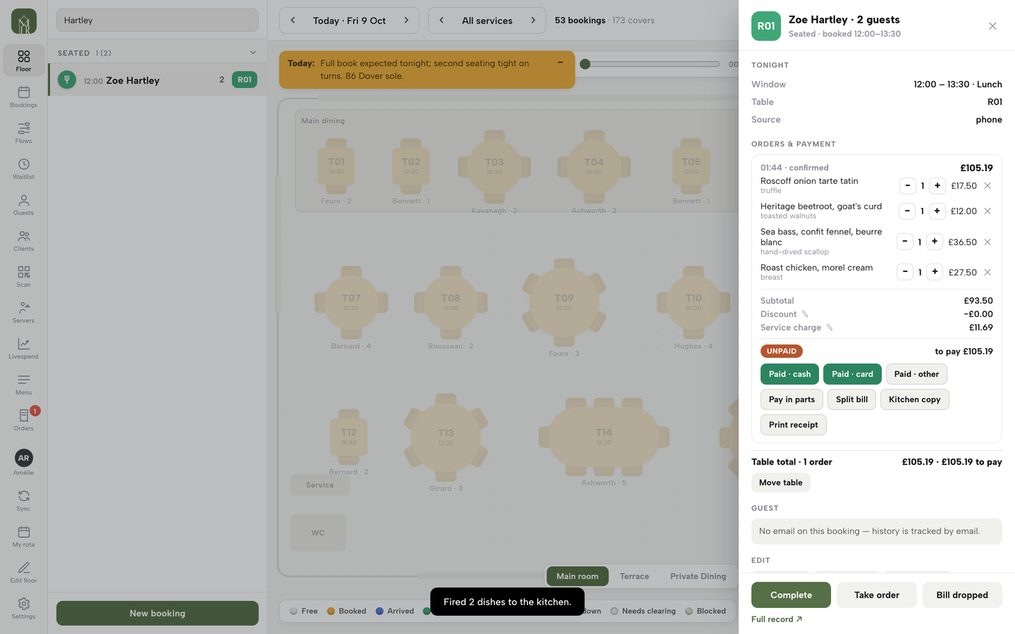The image size is (1015, 634).
Task: Open the Flows sidebar section
Action: tap(23, 132)
